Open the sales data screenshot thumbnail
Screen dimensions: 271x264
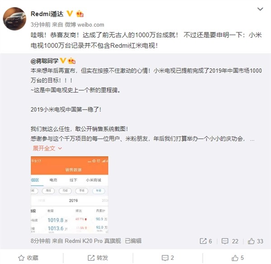(70, 195)
